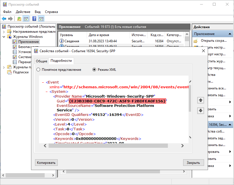Click the forwarded events log icon
The image size is (234, 185).
click(x=15, y=62)
